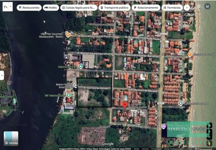Select the Coisas legais para fazer chip
216x150 pixels.
(x=79, y=8)
